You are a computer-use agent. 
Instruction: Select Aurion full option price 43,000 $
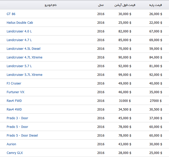point(125,144)
